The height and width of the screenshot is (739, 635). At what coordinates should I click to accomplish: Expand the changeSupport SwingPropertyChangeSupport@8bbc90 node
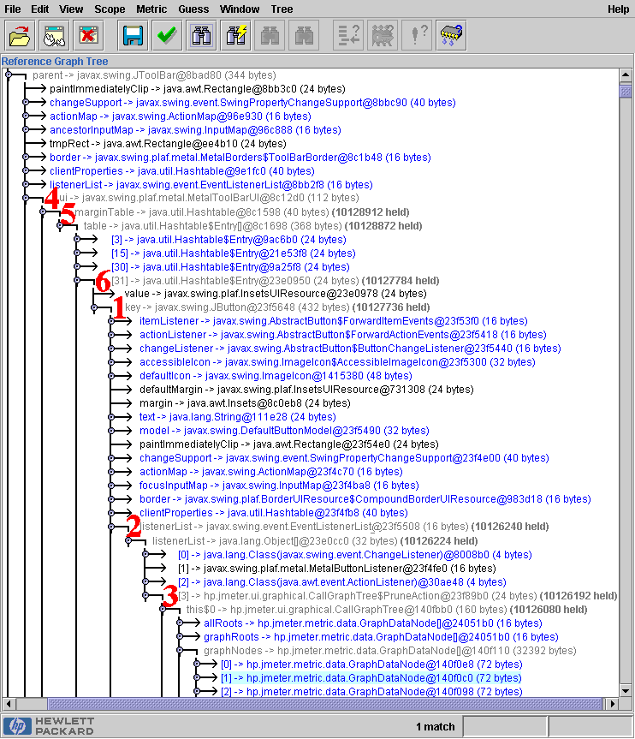click(26, 102)
